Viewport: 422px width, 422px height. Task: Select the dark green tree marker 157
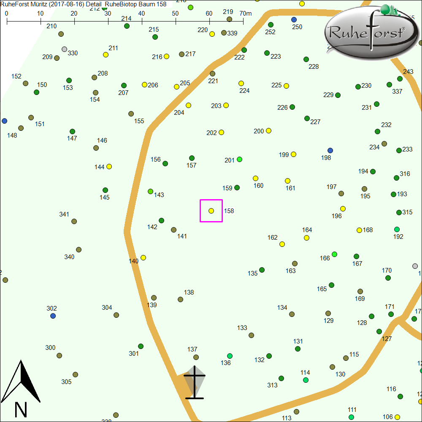[x=192, y=158]
